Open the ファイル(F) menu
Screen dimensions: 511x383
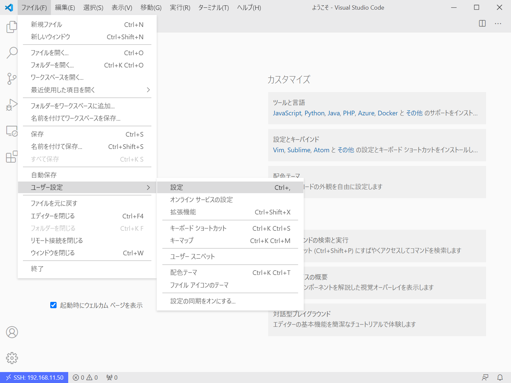coord(34,7)
